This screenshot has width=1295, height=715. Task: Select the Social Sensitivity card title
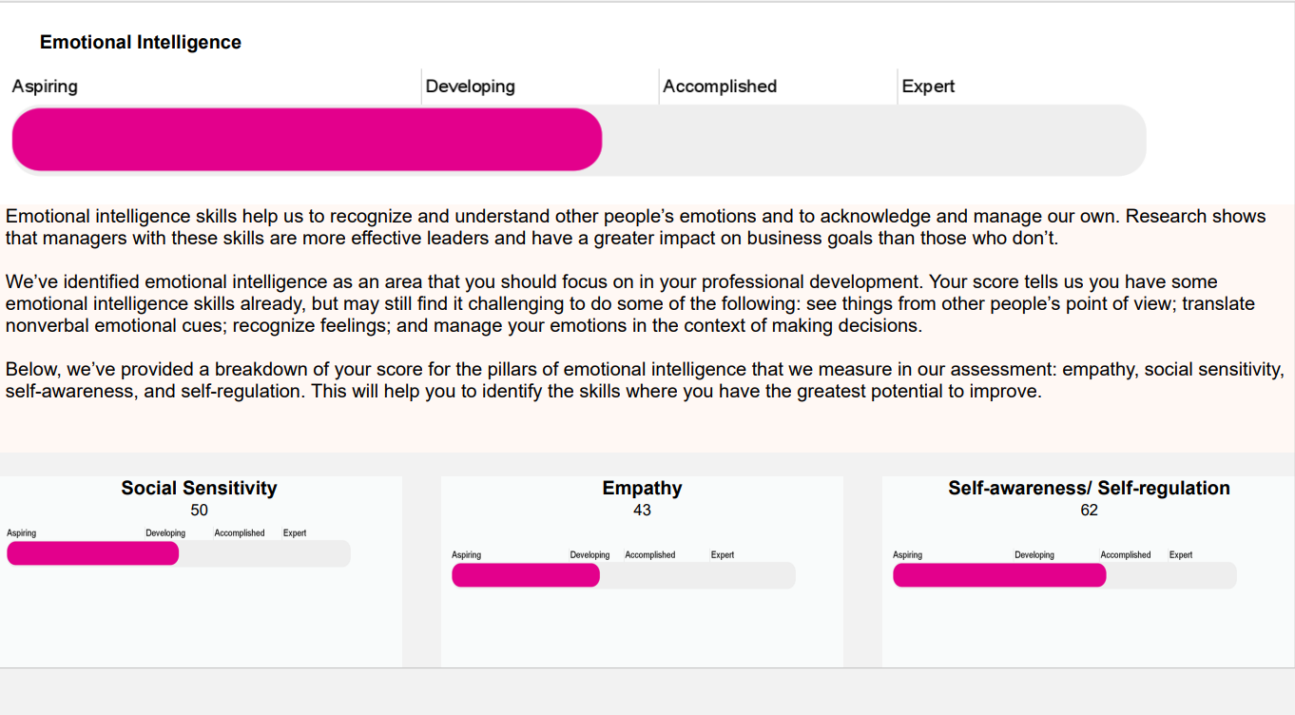[x=199, y=489]
